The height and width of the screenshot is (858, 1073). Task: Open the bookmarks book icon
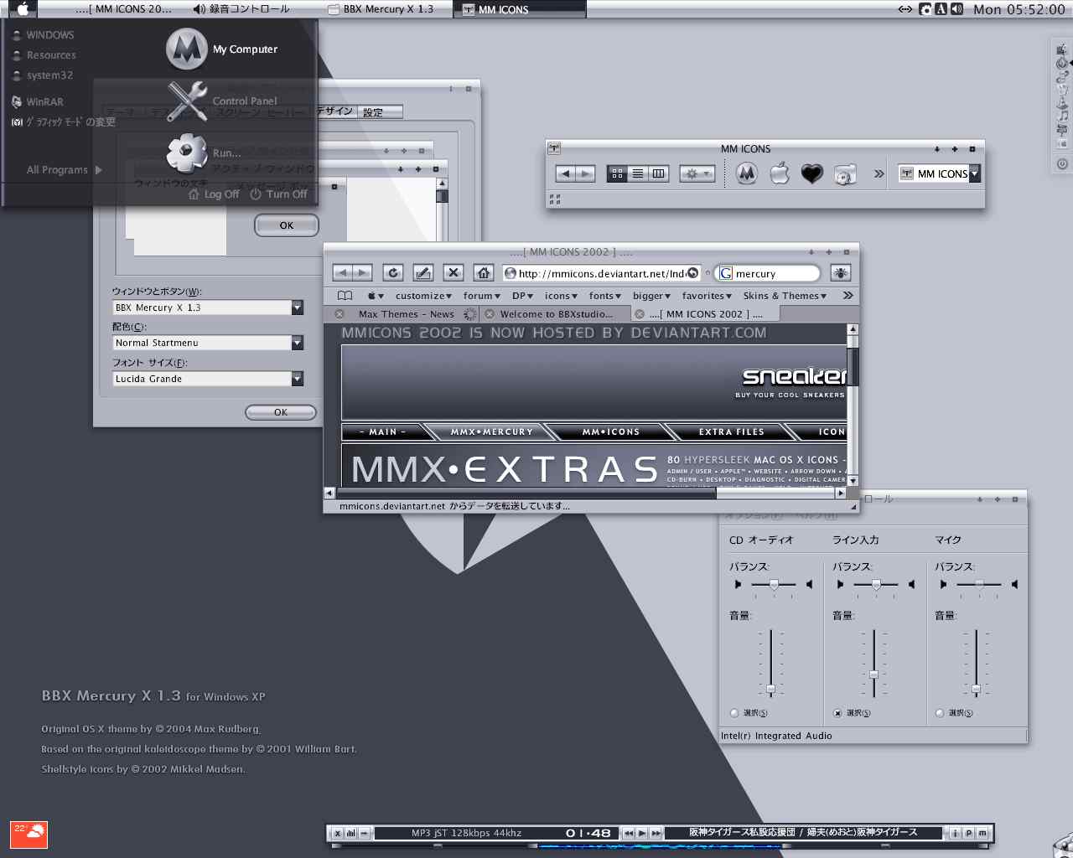(x=345, y=296)
